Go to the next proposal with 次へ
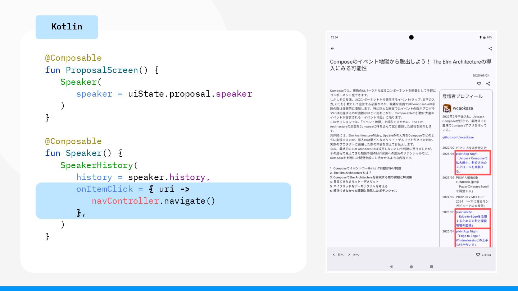Image resolution: width=518 pixels, height=291 pixels. click(353, 255)
